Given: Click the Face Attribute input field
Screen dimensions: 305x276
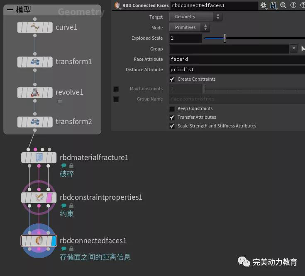Looking at the screenshot, I should [237, 60].
